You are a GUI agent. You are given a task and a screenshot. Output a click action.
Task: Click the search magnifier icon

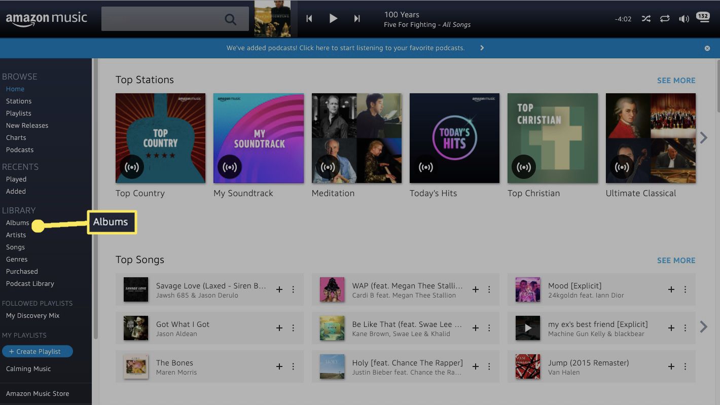(x=230, y=19)
